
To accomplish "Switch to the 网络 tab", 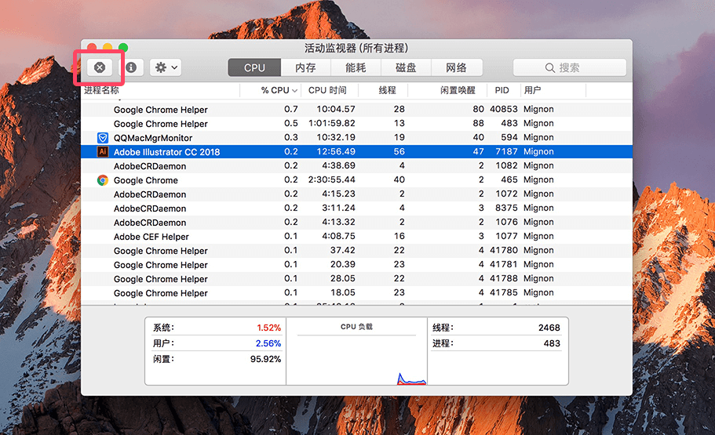I will pyautogui.click(x=457, y=67).
